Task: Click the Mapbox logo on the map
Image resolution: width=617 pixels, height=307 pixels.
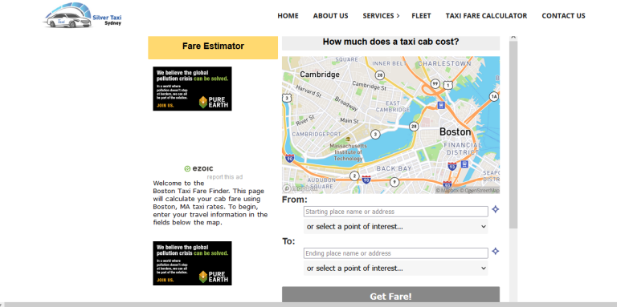Action: pos(300,188)
